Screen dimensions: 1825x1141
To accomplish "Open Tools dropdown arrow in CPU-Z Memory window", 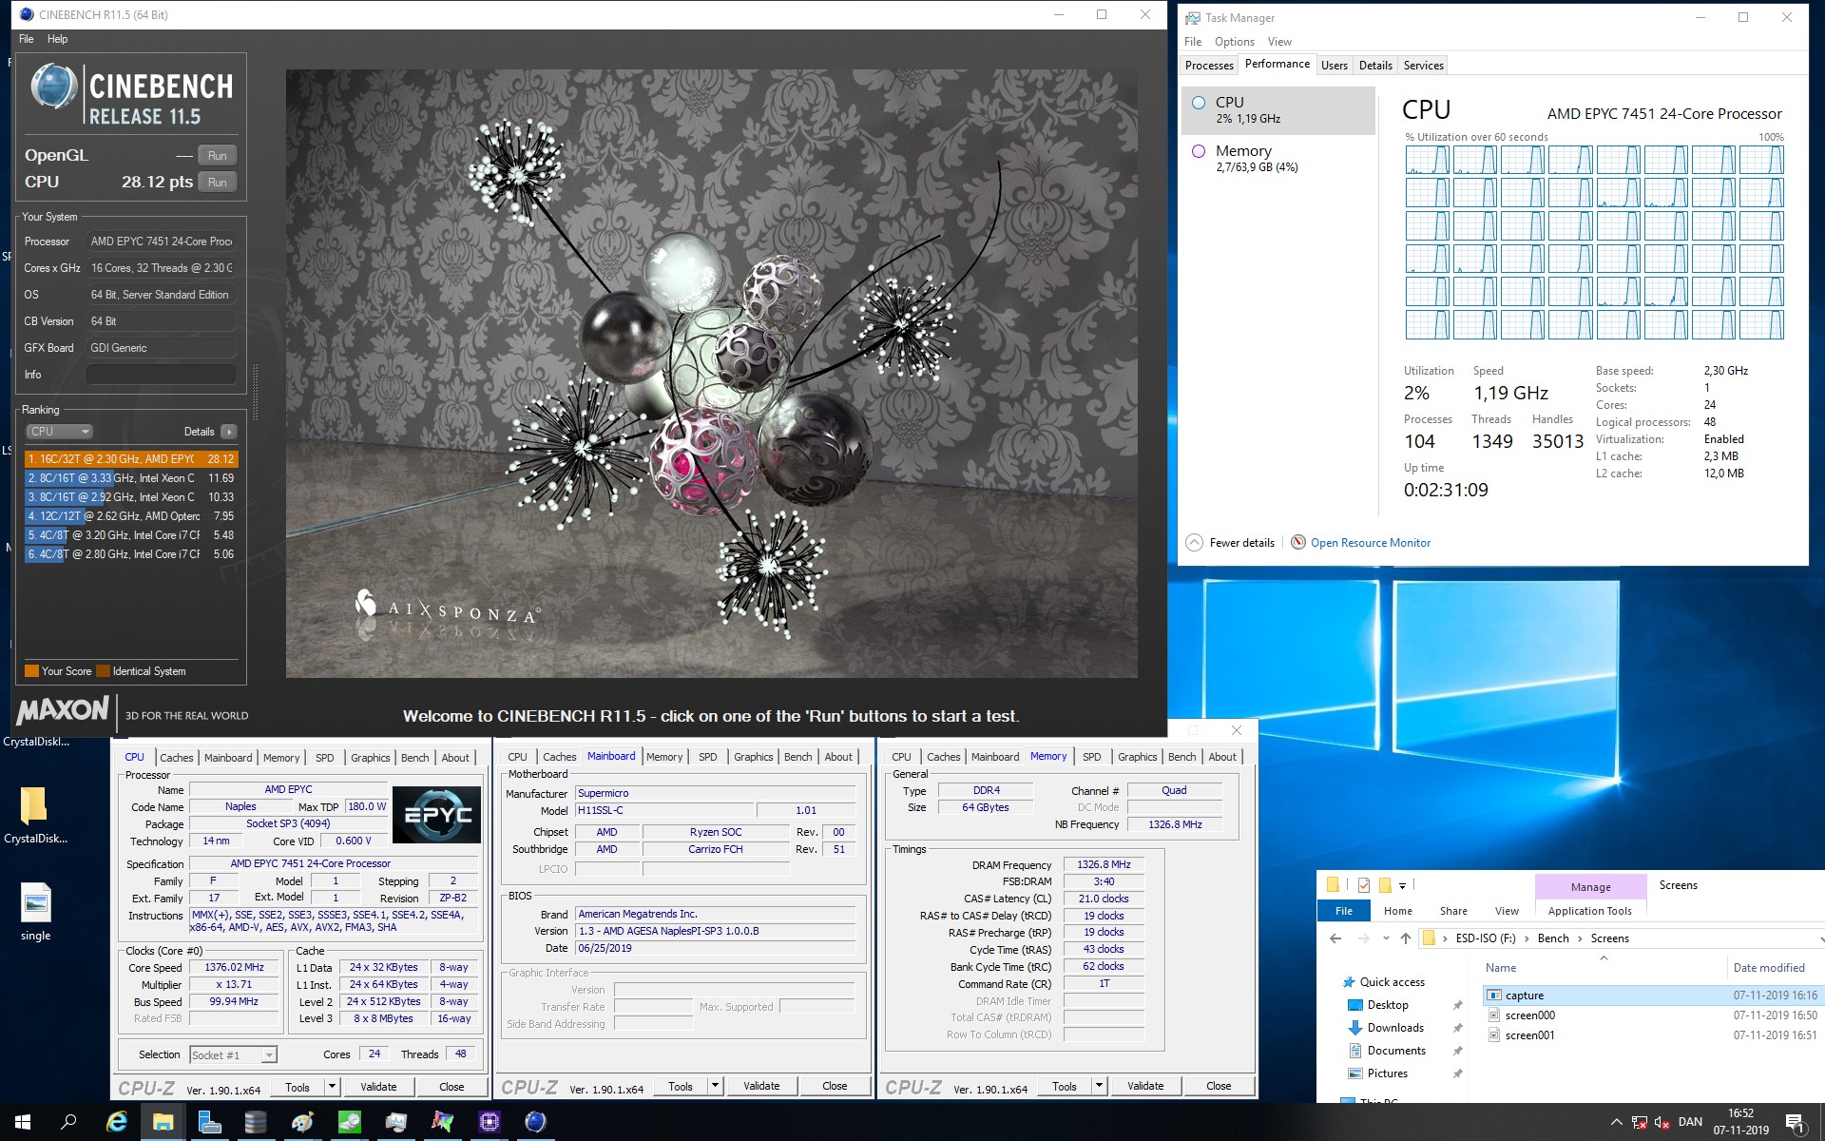I will pos(1099,1086).
